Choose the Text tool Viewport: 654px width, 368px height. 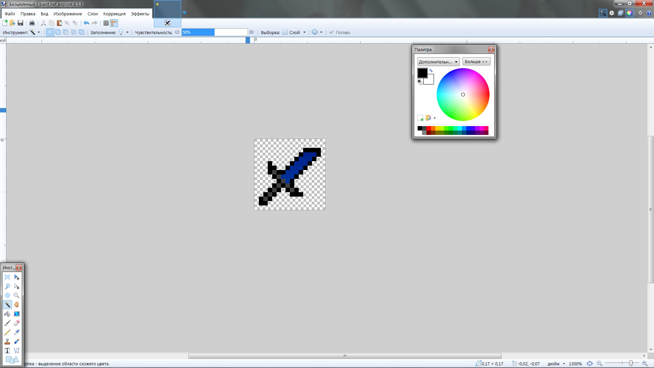[7, 351]
